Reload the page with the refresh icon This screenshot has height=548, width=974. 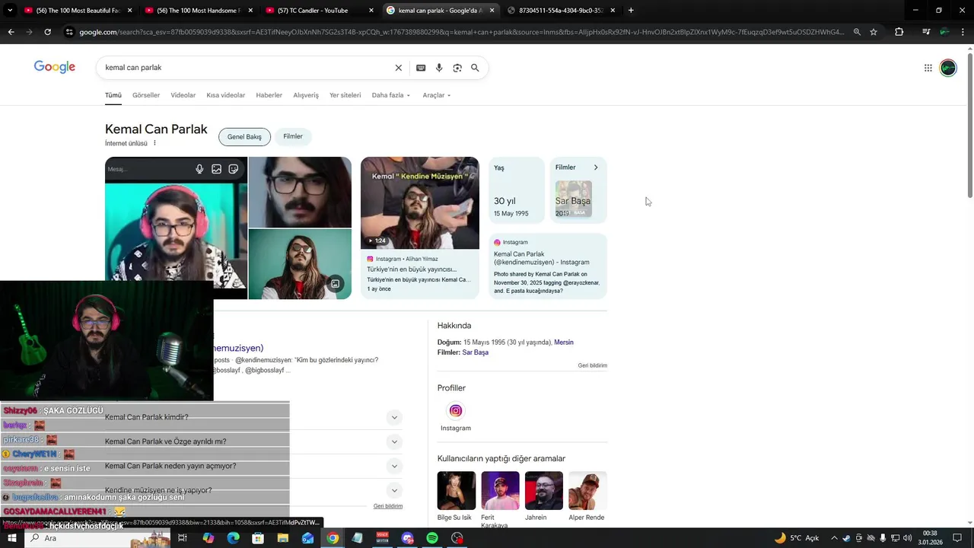[x=47, y=32]
